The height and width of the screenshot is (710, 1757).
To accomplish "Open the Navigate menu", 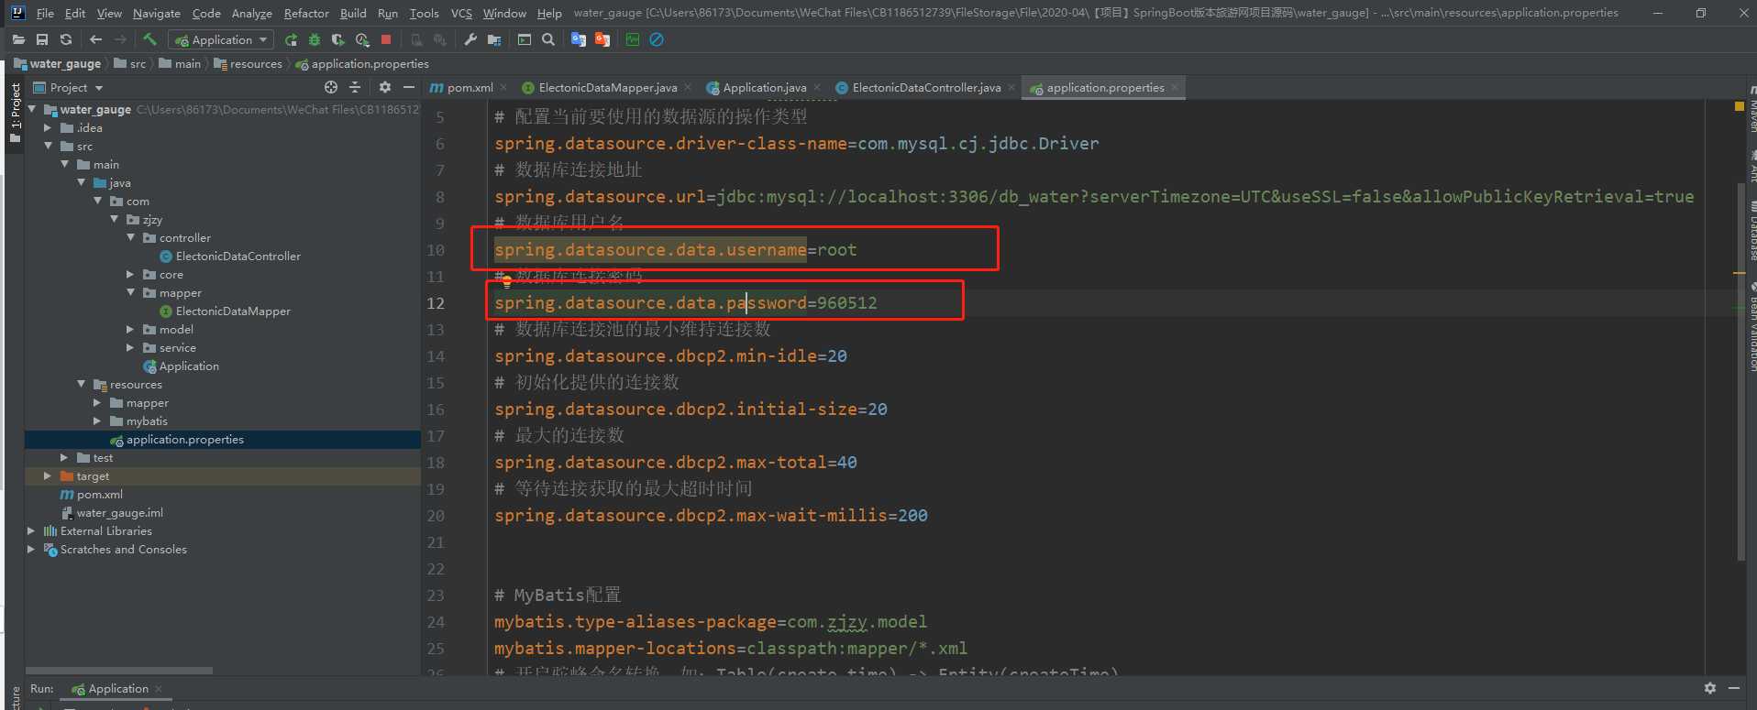I will coord(156,13).
